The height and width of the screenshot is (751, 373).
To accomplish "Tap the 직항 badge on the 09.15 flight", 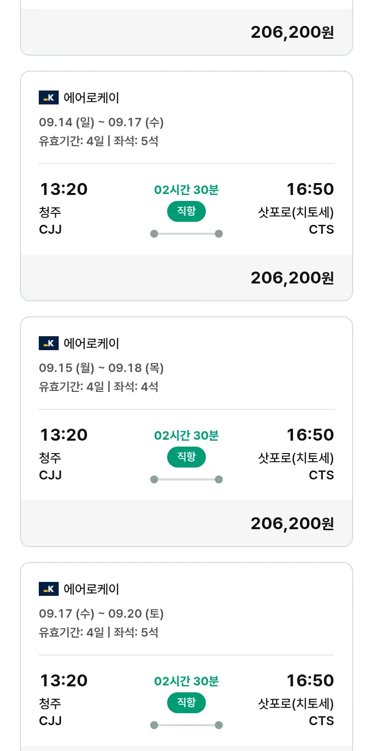I will tap(186, 457).
